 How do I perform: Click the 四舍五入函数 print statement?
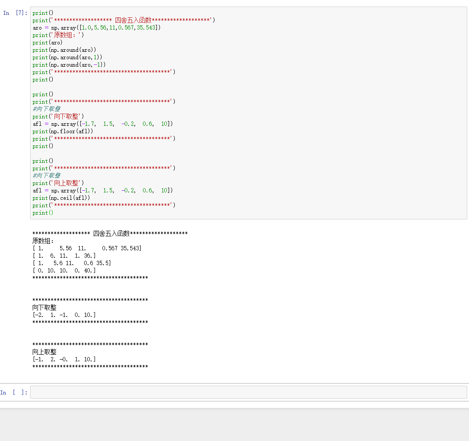pos(122,20)
